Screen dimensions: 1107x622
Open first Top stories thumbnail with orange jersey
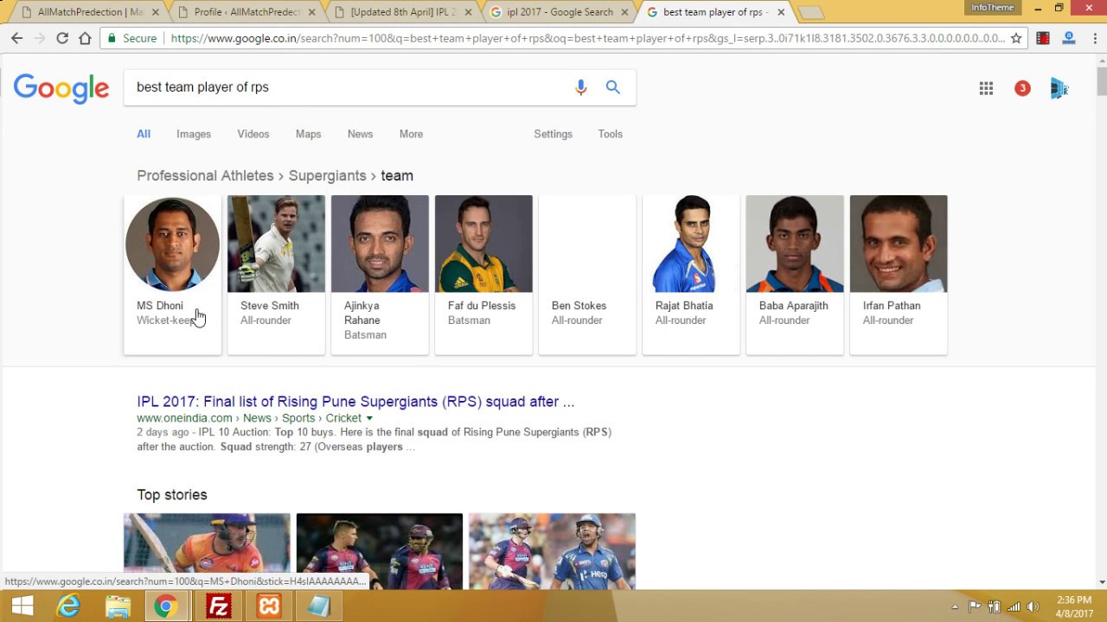click(x=207, y=552)
